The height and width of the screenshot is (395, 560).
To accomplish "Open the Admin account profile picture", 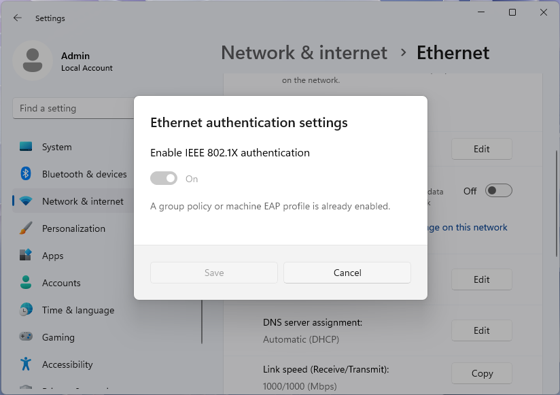I will (x=32, y=61).
